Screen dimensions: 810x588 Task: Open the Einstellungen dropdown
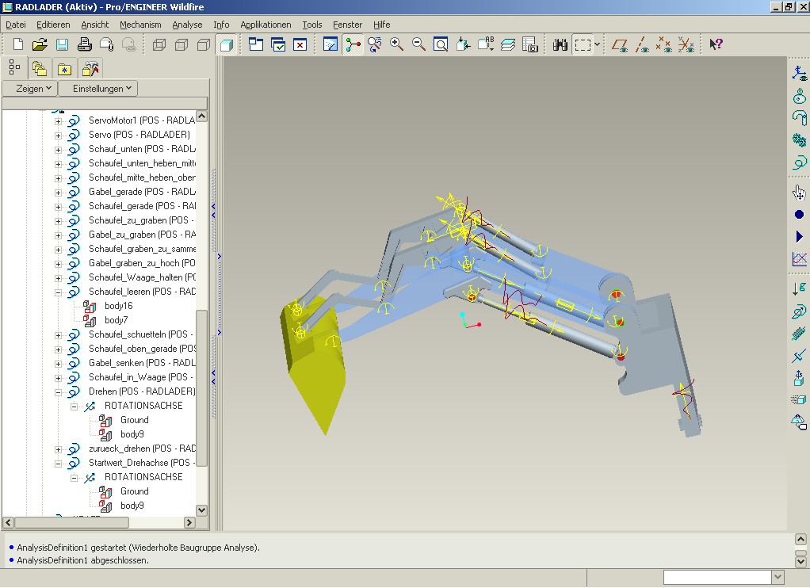[99, 89]
